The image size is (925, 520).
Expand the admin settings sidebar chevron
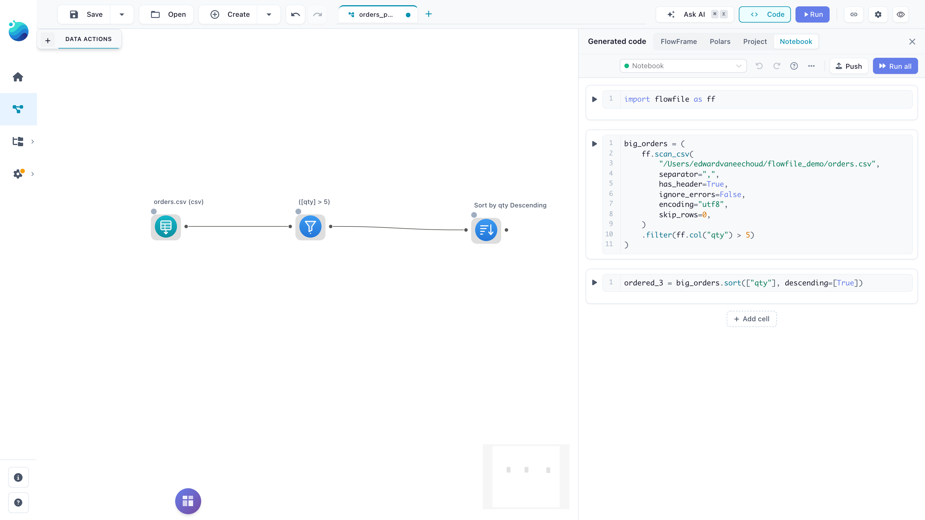click(x=33, y=174)
